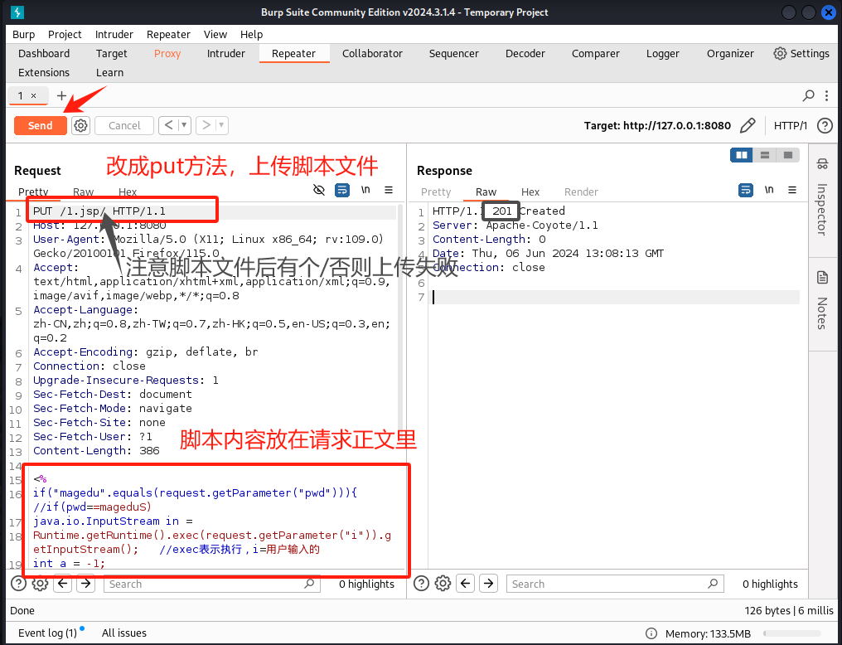Open the Request pane hamburger menu icon
The image size is (842, 645).
pos(389,190)
